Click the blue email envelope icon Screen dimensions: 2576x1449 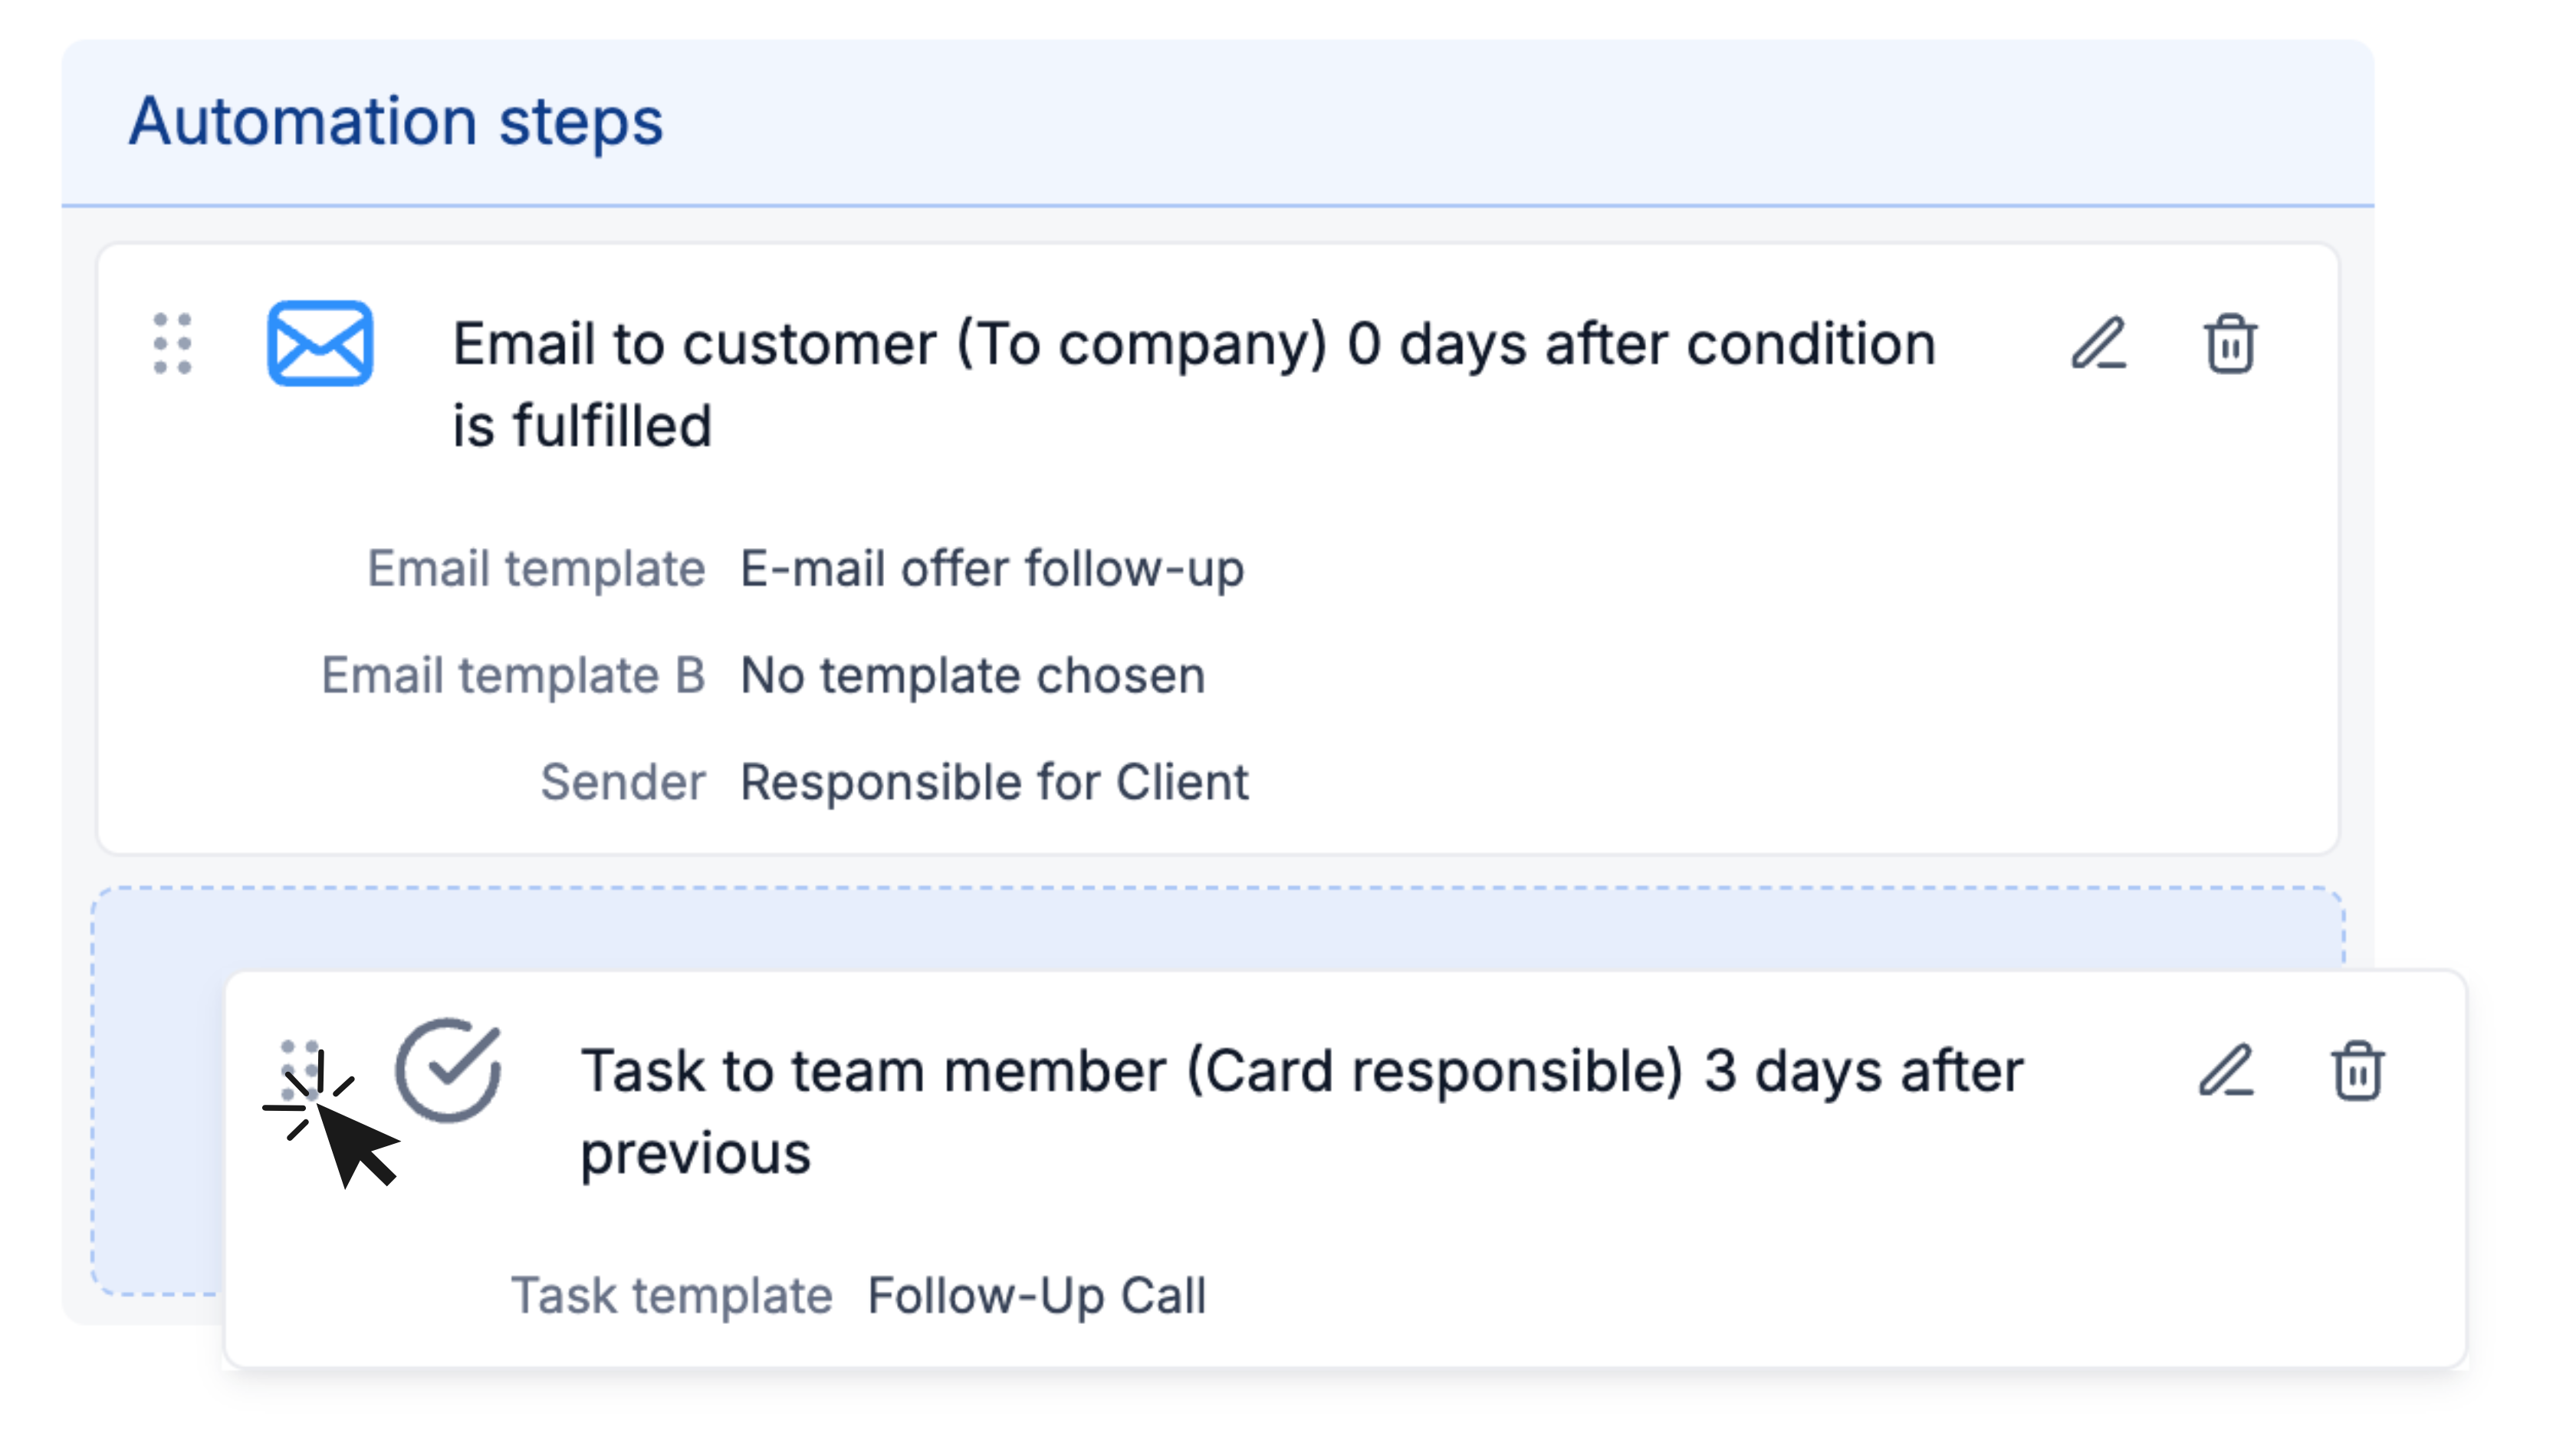pyautogui.click(x=318, y=345)
